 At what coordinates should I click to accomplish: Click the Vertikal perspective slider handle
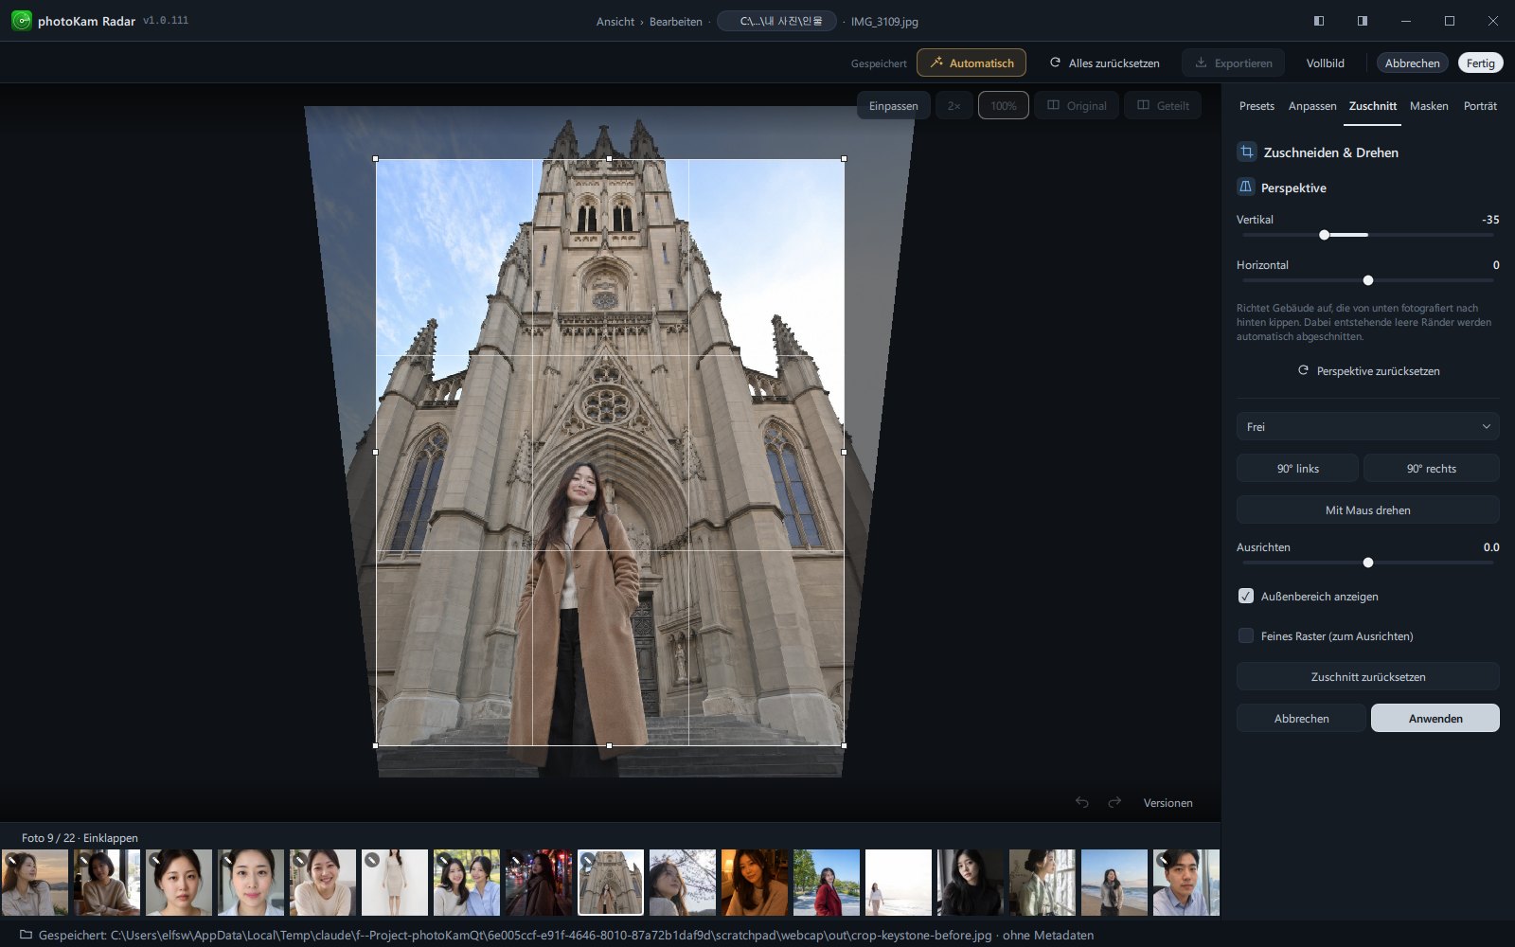click(1325, 235)
